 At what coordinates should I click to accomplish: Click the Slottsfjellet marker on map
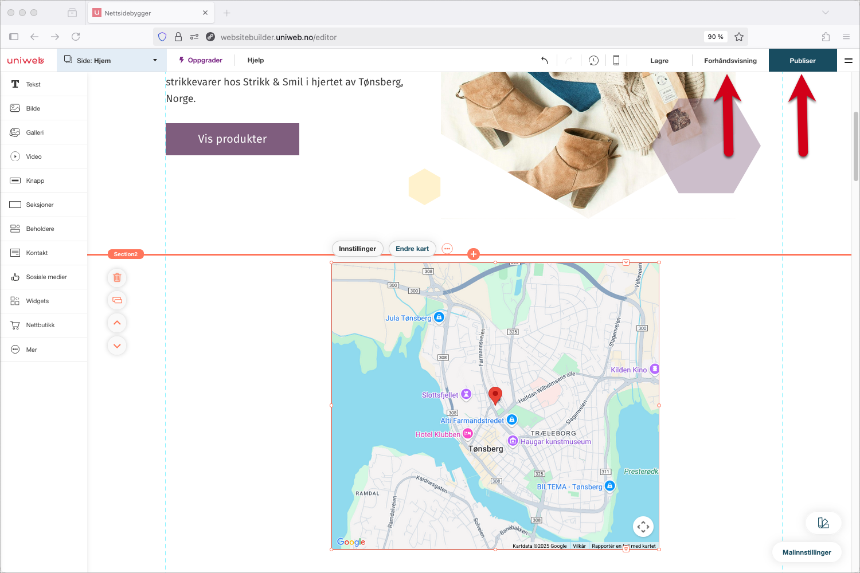point(466,394)
